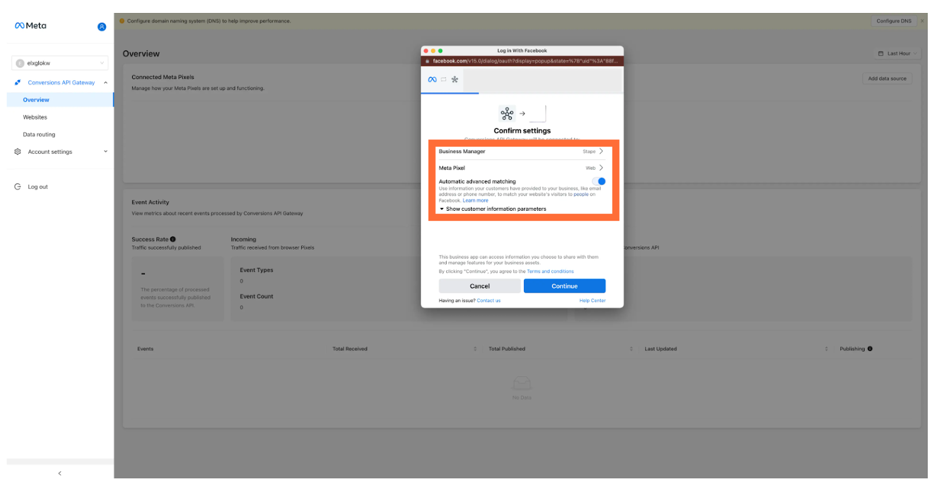Toggle Automatic advanced matching switch
The width and height of the screenshot is (943, 497).
599,181
